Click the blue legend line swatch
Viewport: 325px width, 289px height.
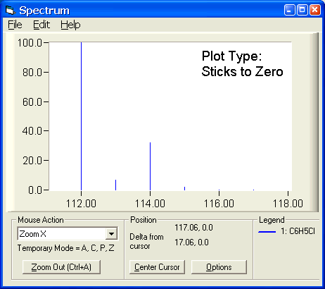coord(267,232)
